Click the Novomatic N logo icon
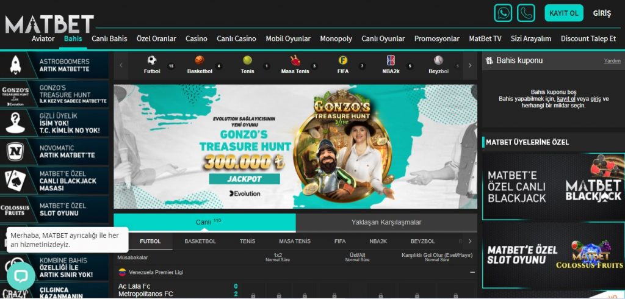This screenshot has width=625, height=299. (x=15, y=151)
